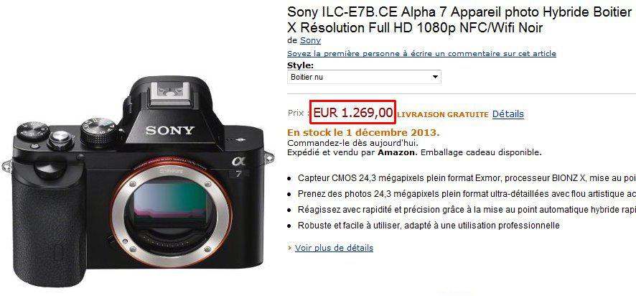Open the Sony brand link

click(310, 40)
